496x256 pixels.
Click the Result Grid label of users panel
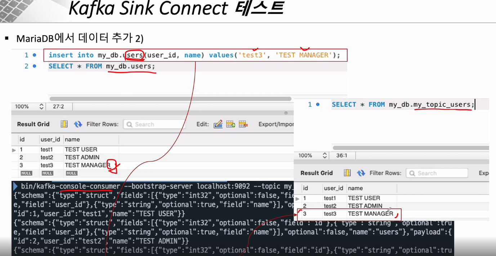(x=33, y=124)
